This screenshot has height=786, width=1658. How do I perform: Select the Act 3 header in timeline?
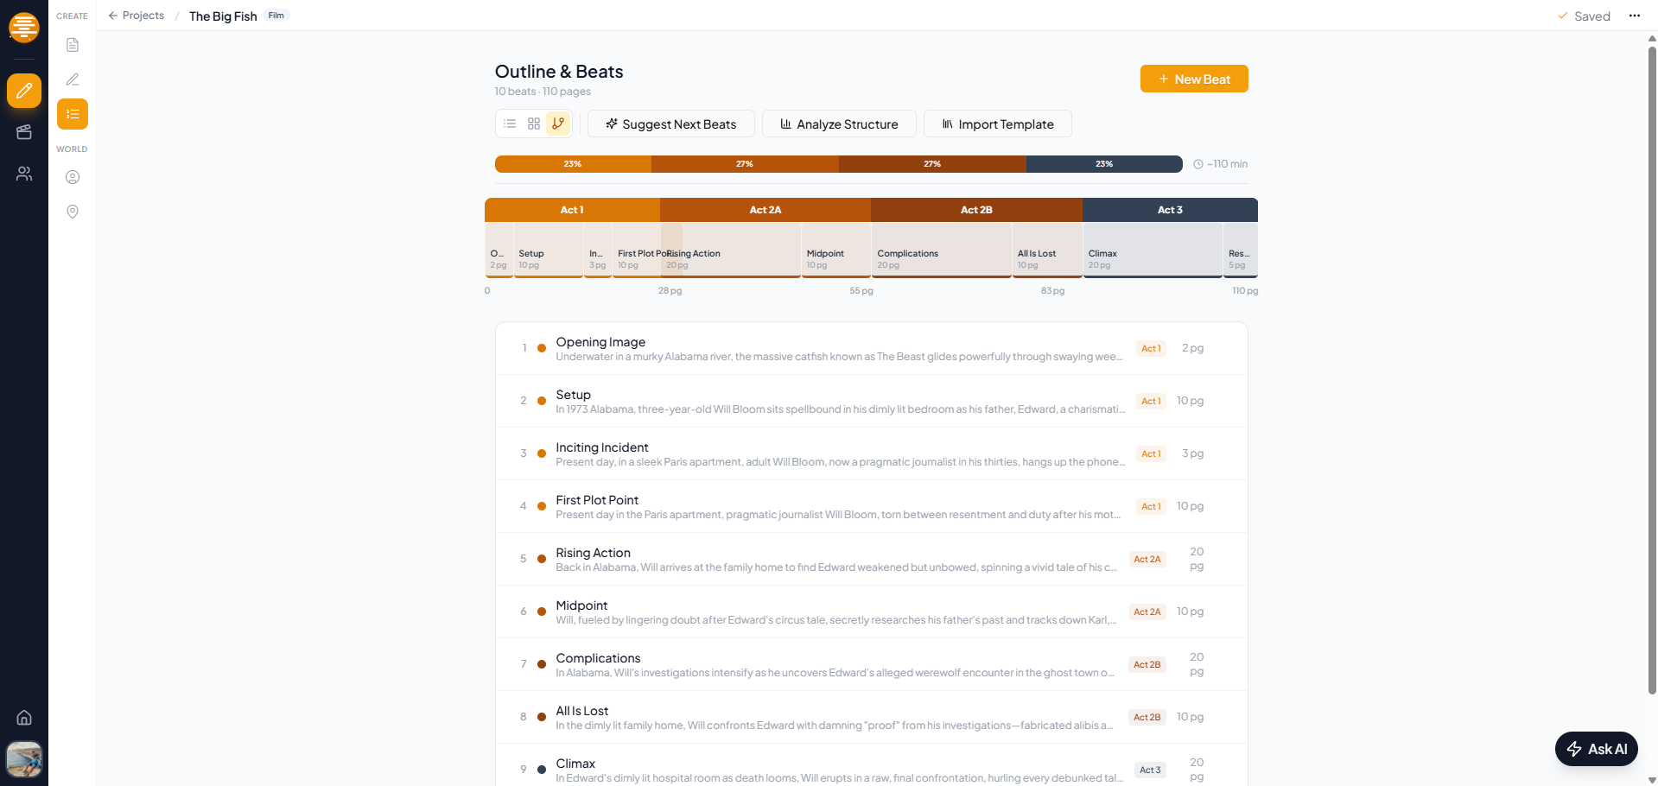1170,210
